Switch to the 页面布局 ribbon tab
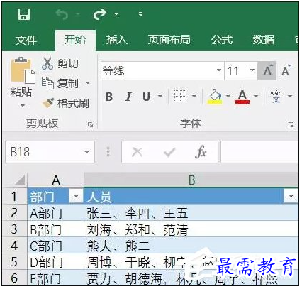Viewport: 302px width, 289px height. tap(169, 40)
